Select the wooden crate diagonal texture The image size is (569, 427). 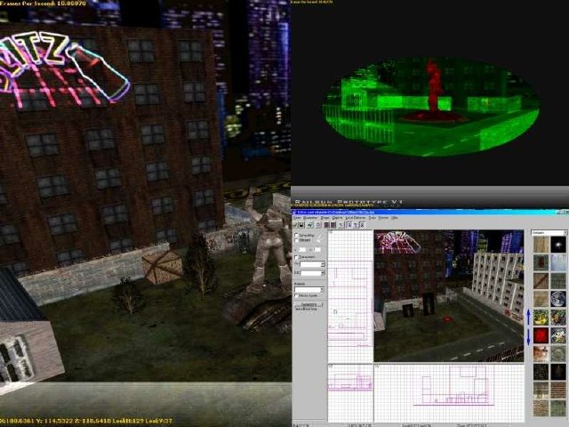(541, 280)
